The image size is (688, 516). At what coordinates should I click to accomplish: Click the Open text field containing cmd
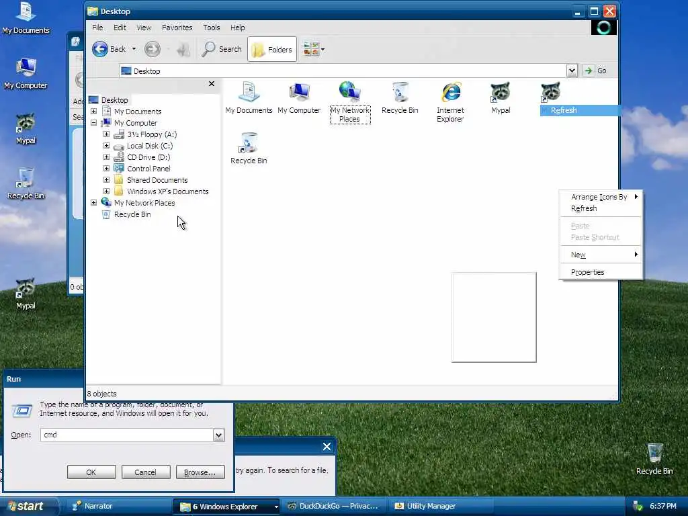127,435
